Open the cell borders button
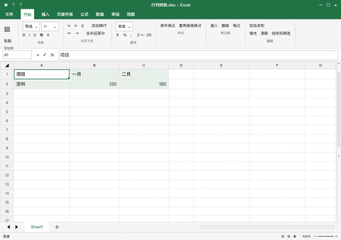Viewport: 341px width, 240px height. pyautogui.click(x=41, y=35)
